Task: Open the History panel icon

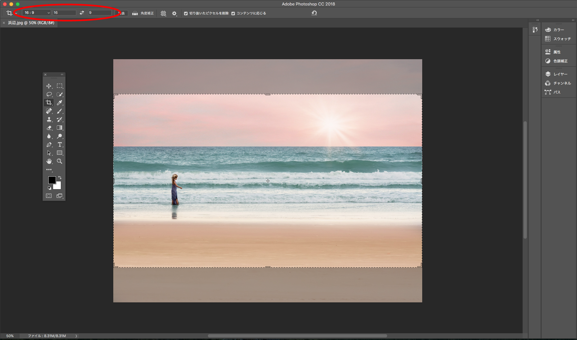Action: 535,30
